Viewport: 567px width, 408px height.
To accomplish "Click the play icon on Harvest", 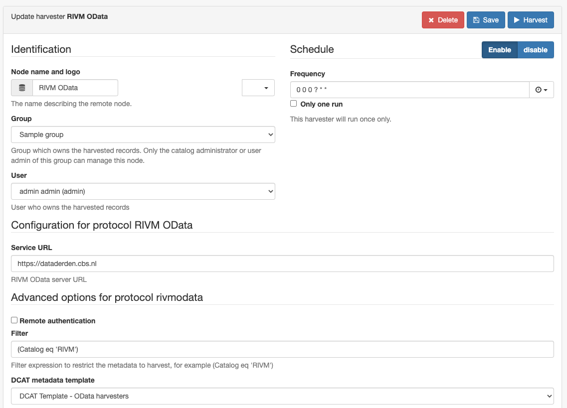I will 517,20.
